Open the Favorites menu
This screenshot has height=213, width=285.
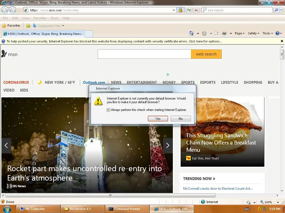(x=40, y=18)
